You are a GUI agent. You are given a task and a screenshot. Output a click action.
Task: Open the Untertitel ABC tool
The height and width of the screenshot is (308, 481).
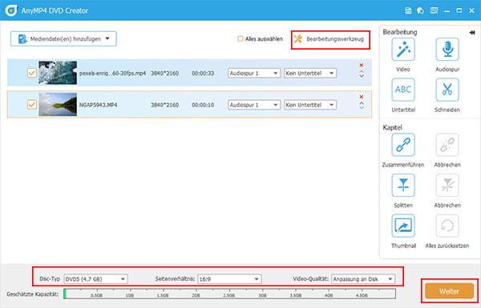pos(403,90)
